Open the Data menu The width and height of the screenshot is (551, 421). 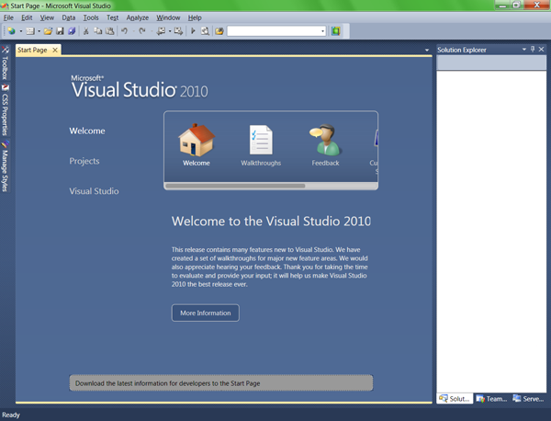69,17
